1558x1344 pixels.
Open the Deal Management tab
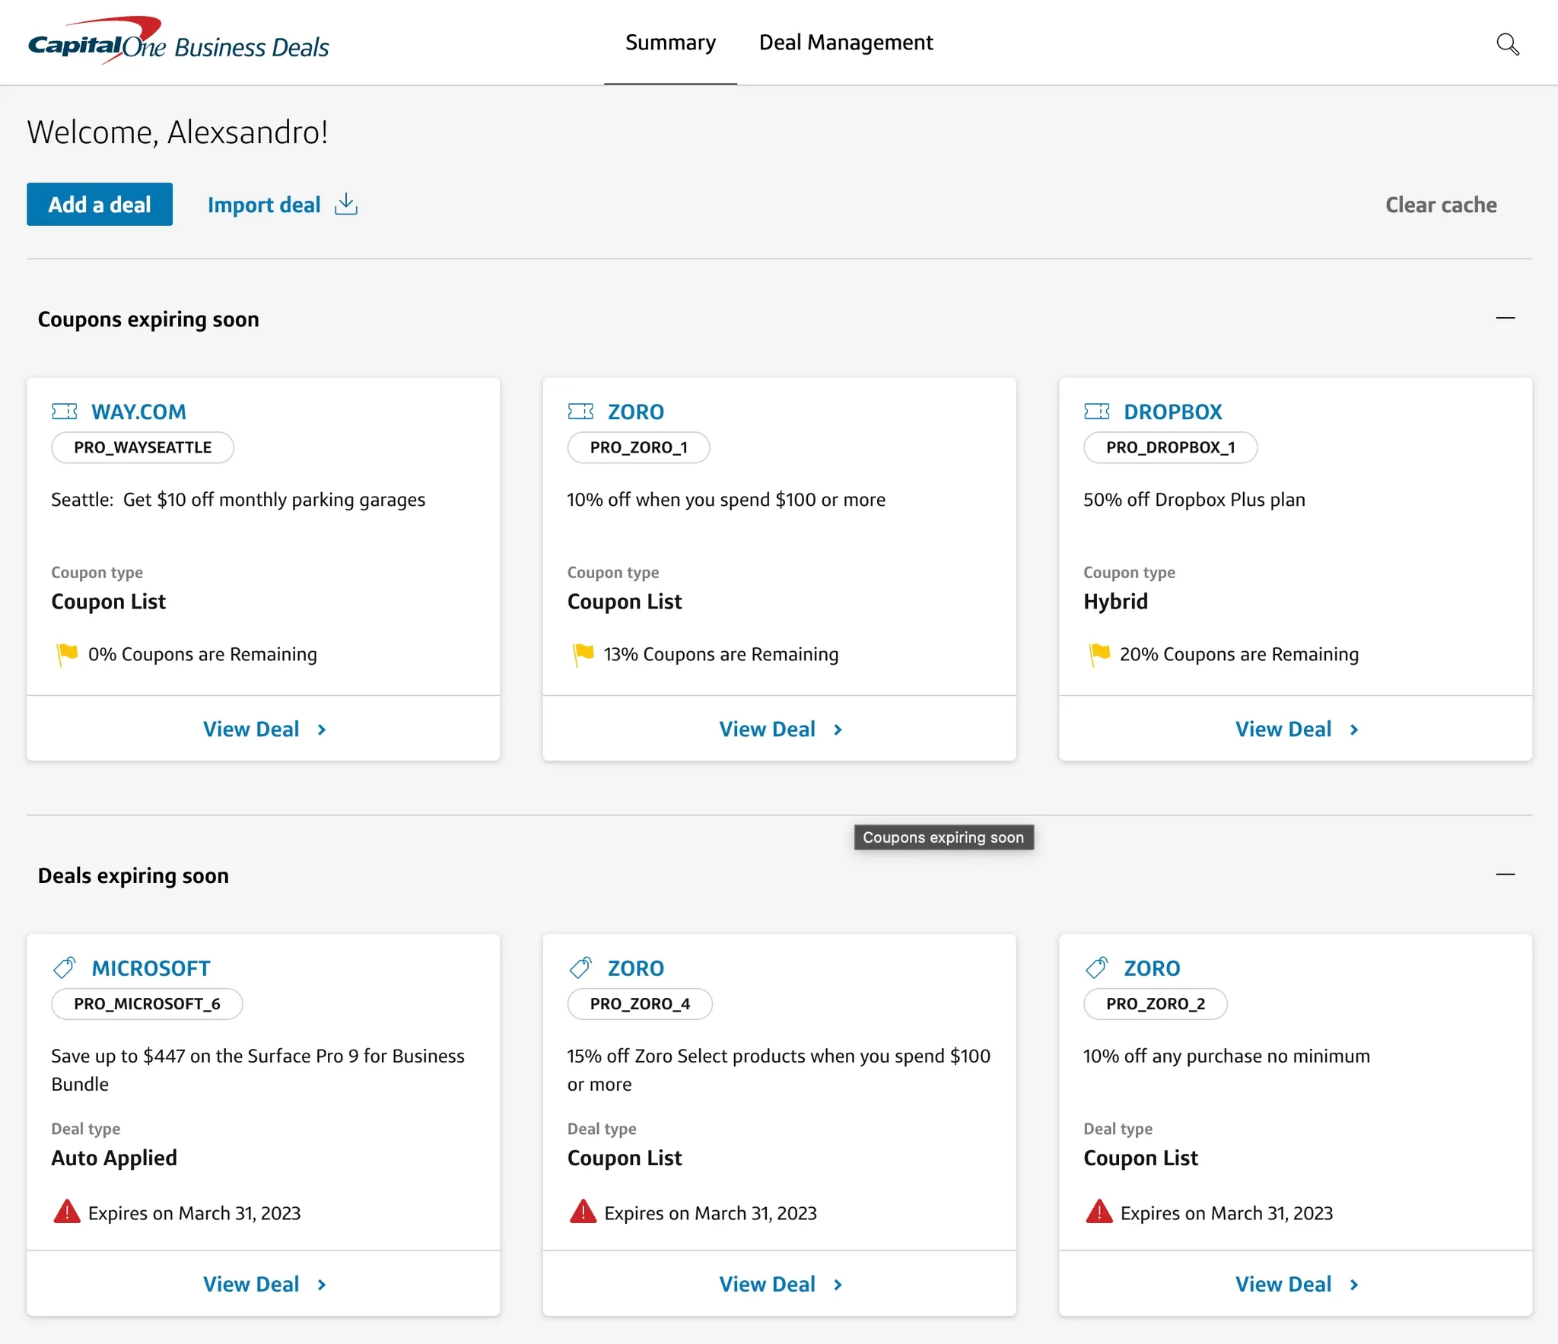point(846,43)
